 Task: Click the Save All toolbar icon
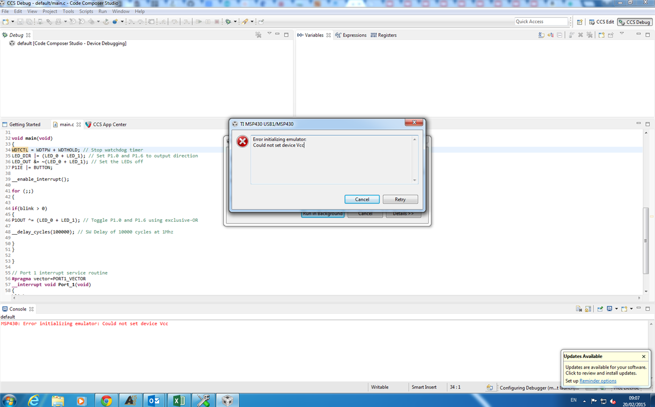point(29,22)
